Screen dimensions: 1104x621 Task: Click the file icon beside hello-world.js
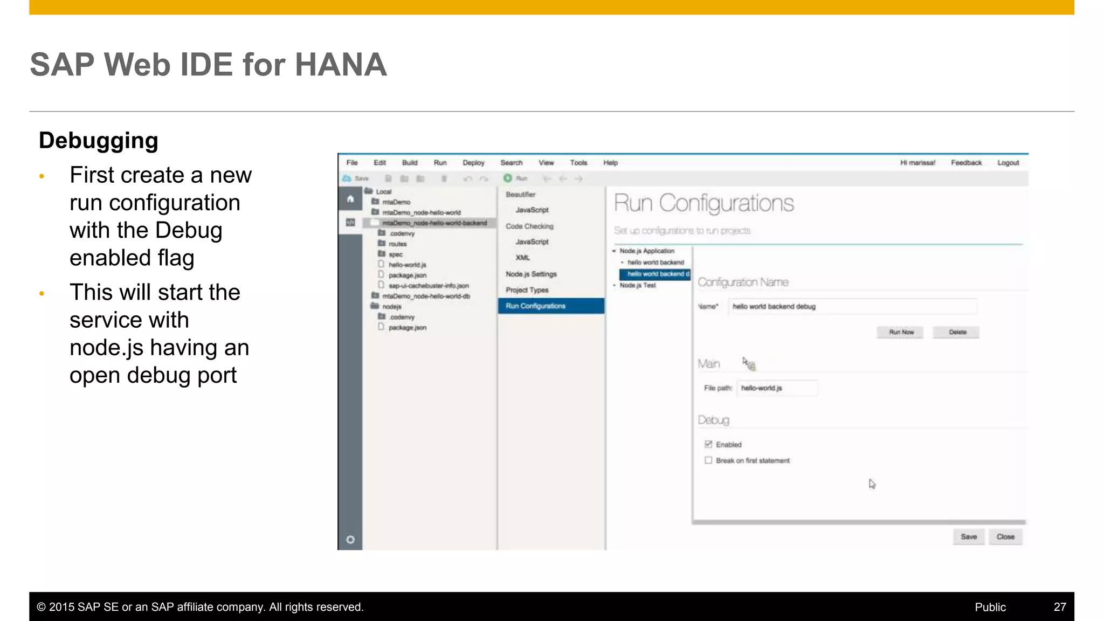pos(381,264)
